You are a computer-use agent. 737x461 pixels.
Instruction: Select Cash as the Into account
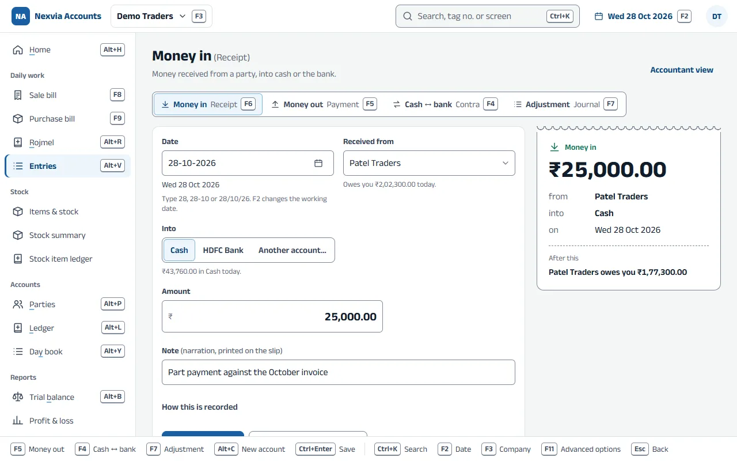tap(179, 250)
